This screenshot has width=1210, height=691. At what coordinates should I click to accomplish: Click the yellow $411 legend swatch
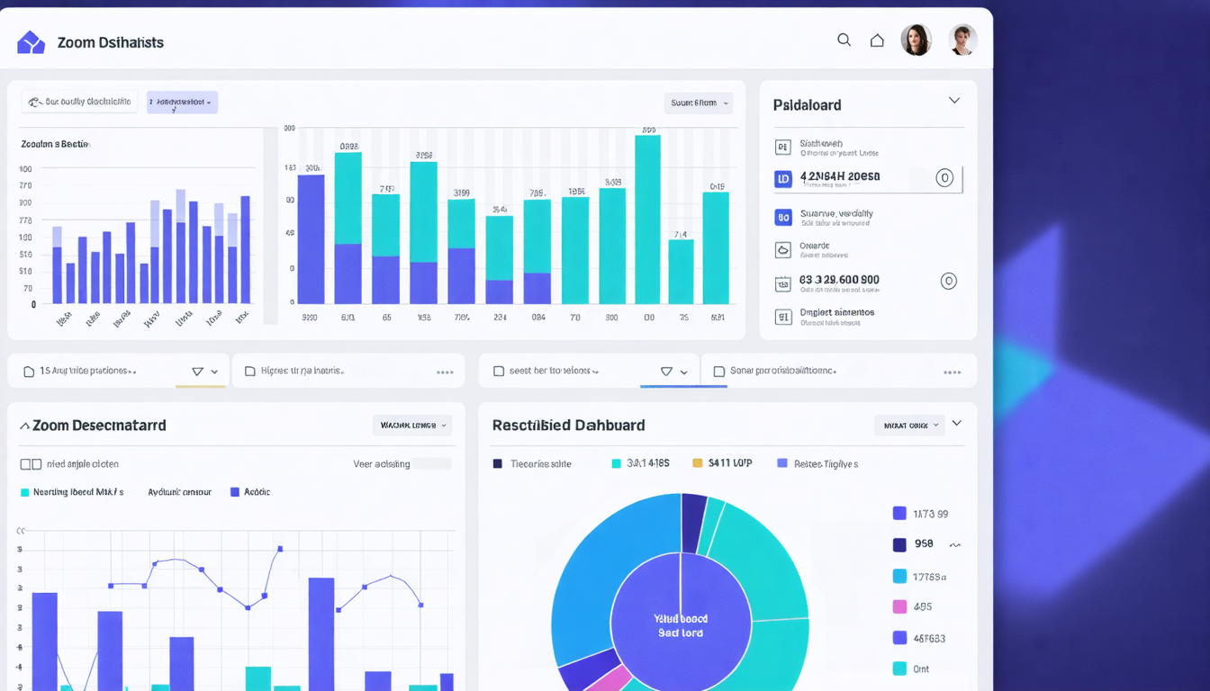click(x=697, y=463)
